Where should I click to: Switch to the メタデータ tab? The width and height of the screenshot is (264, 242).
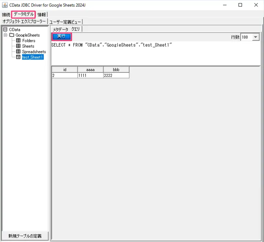[x=60, y=30]
